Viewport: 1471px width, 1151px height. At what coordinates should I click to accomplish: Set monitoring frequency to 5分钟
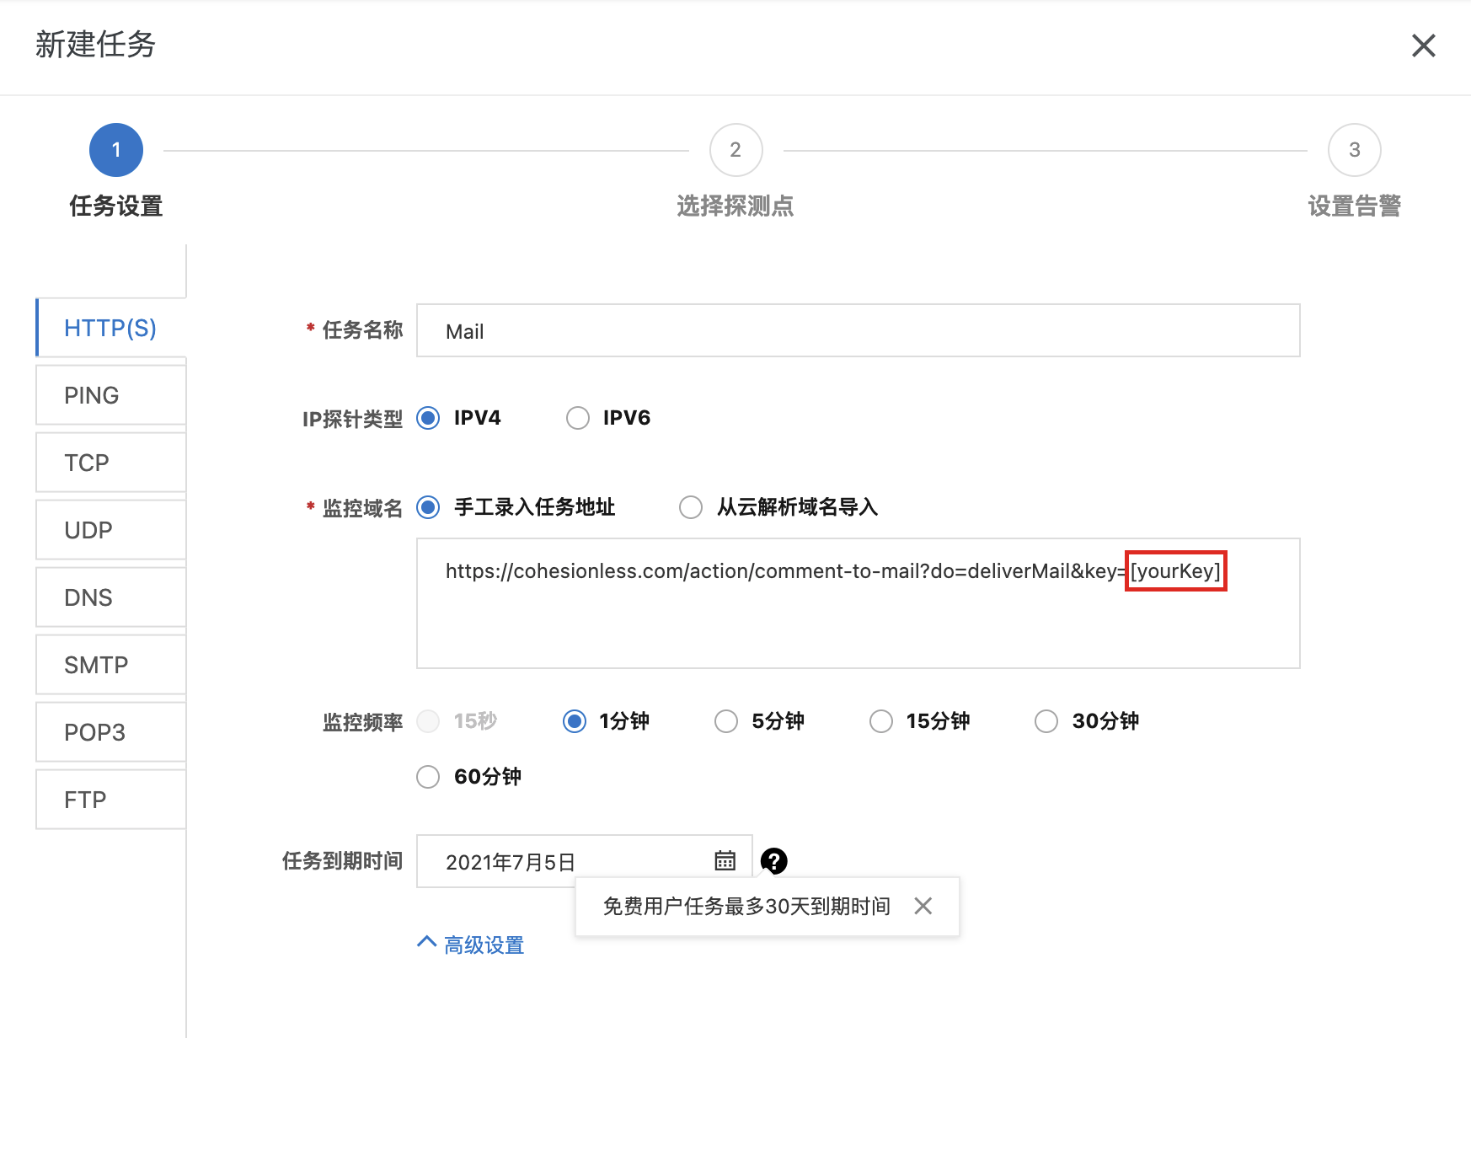pos(726,721)
